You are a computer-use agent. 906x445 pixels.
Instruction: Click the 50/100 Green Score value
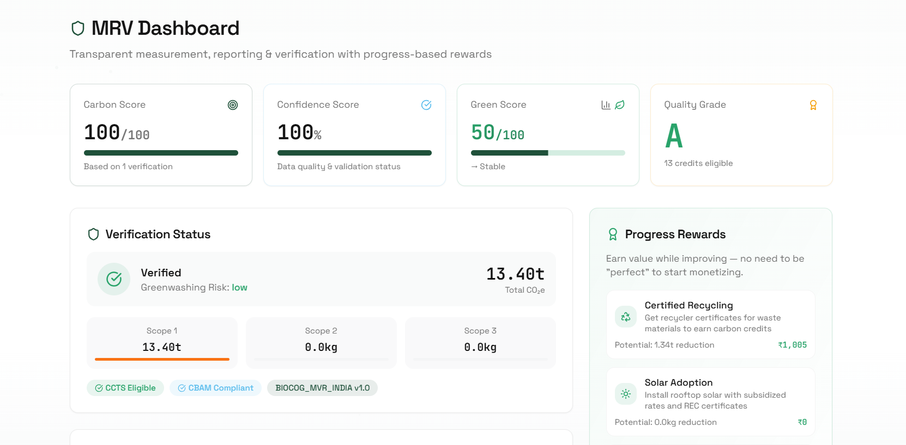point(498,133)
